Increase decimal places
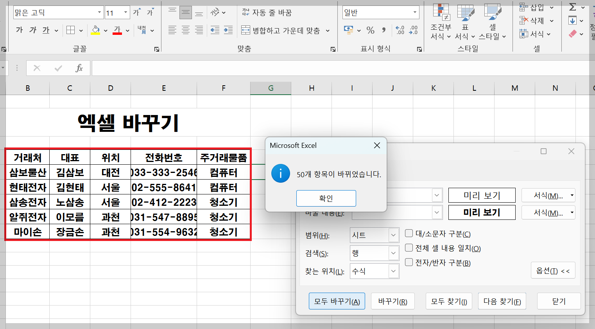This screenshot has width=595, height=329. (400, 30)
